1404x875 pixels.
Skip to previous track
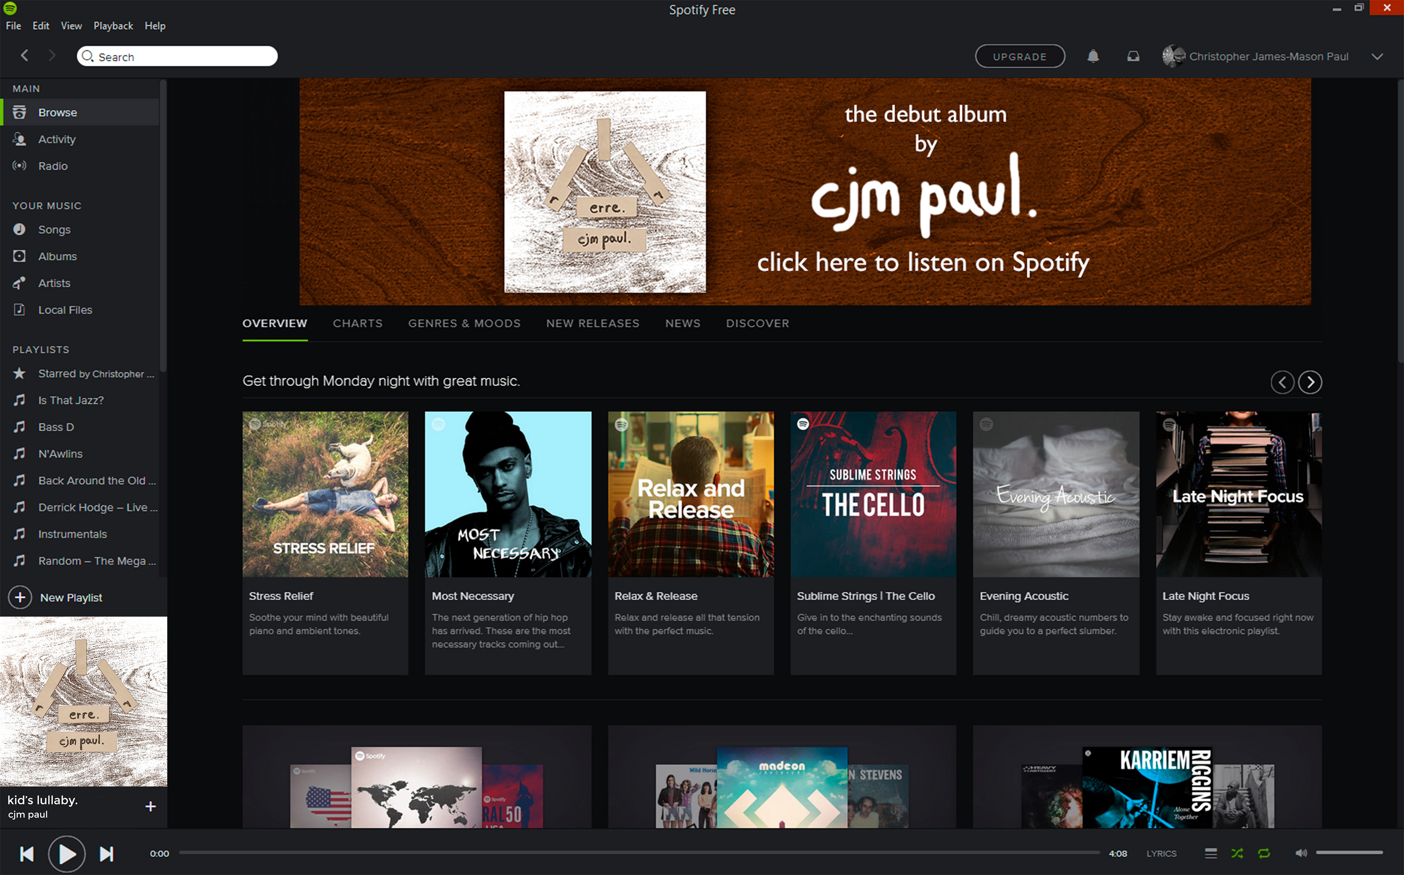(27, 853)
